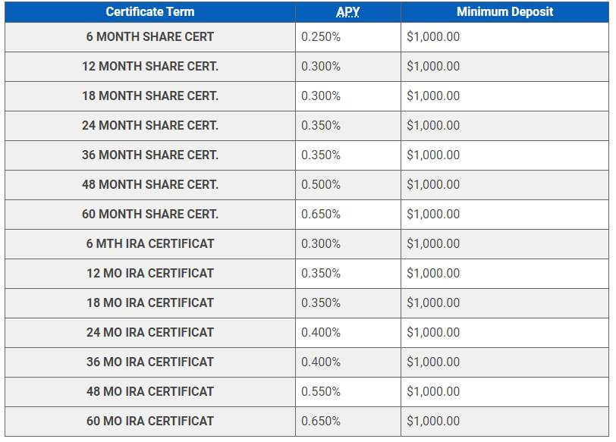Select the 12 MO IRA CERTIFICAT row label
This screenshot has height=442, width=616.
click(150, 273)
